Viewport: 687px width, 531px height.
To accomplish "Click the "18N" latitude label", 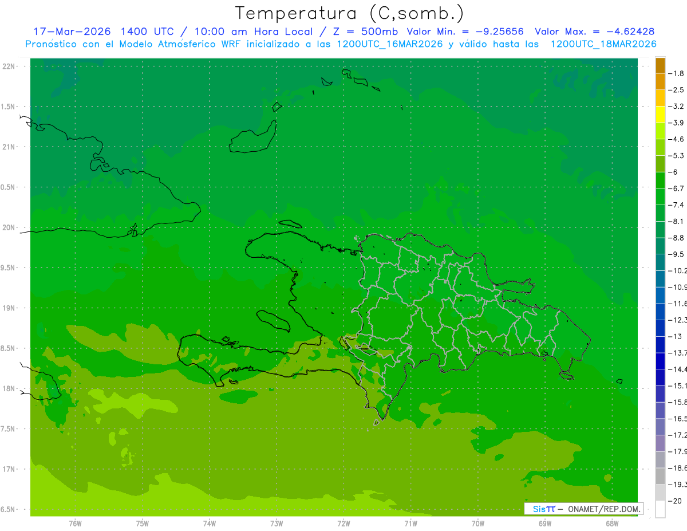I will [x=10, y=388].
